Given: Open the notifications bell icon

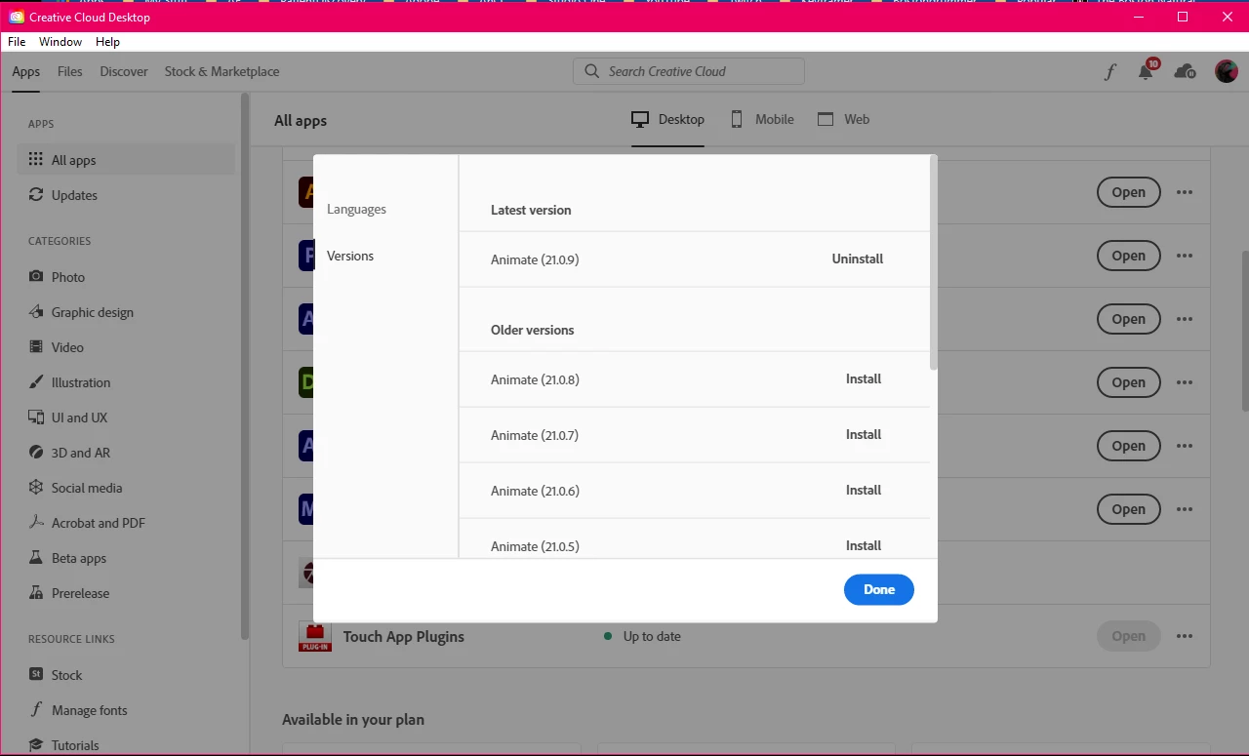Looking at the screenshot, I should (x=1147, y=71).
